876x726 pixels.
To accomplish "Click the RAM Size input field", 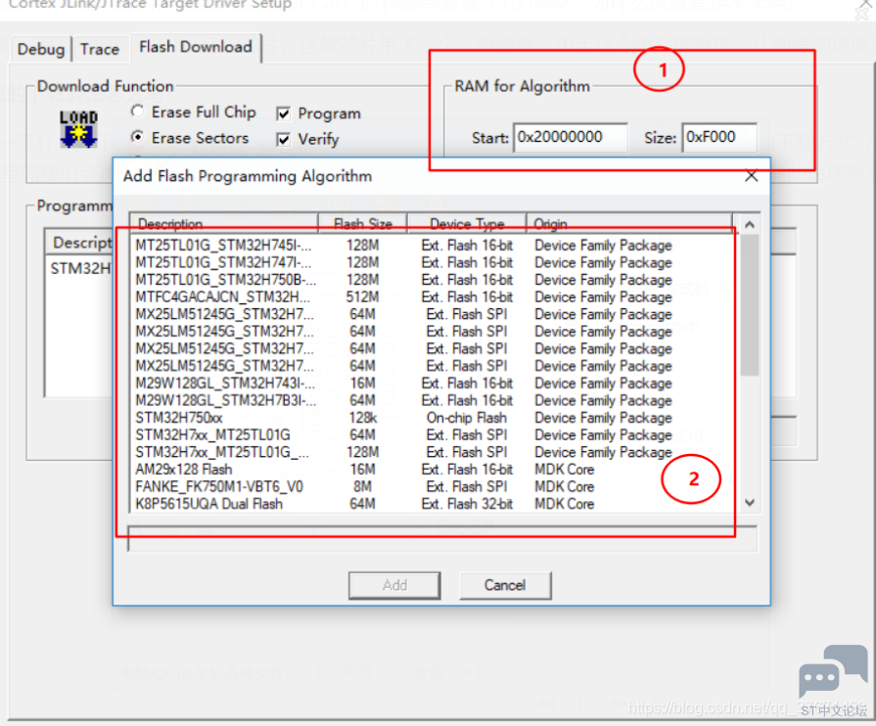I will (719, 137).
